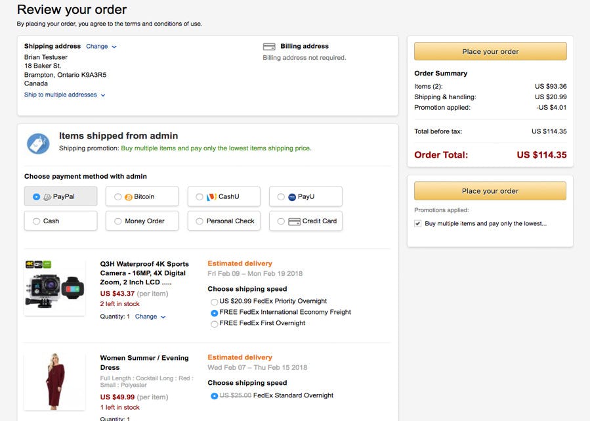Click the billing address card icon
Viewport: 590px width, 421px height.
pos(269,47)
